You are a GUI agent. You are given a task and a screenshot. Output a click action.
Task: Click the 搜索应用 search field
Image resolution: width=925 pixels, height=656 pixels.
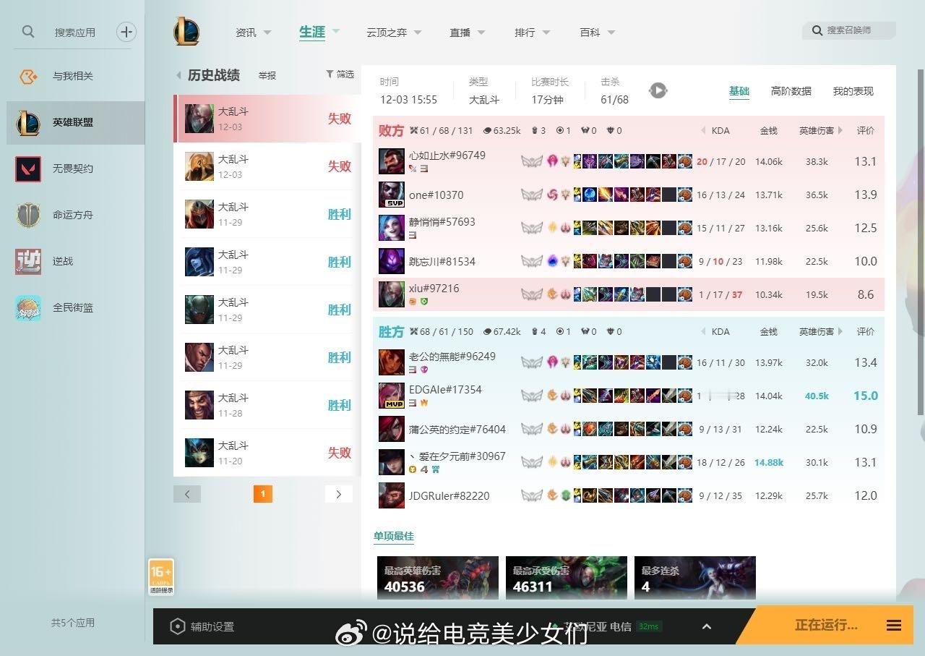coord(75,33)
